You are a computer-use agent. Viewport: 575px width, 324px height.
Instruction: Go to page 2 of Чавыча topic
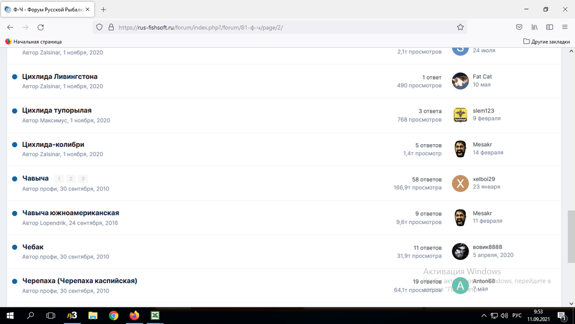[x=71, y=179]
